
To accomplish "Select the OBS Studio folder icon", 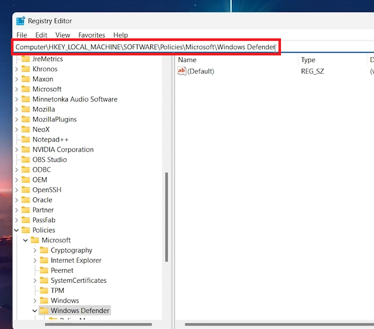I will point(25,160).
